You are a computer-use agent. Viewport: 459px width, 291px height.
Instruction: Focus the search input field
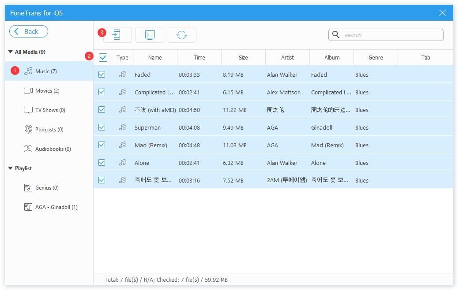coord(386,35)
